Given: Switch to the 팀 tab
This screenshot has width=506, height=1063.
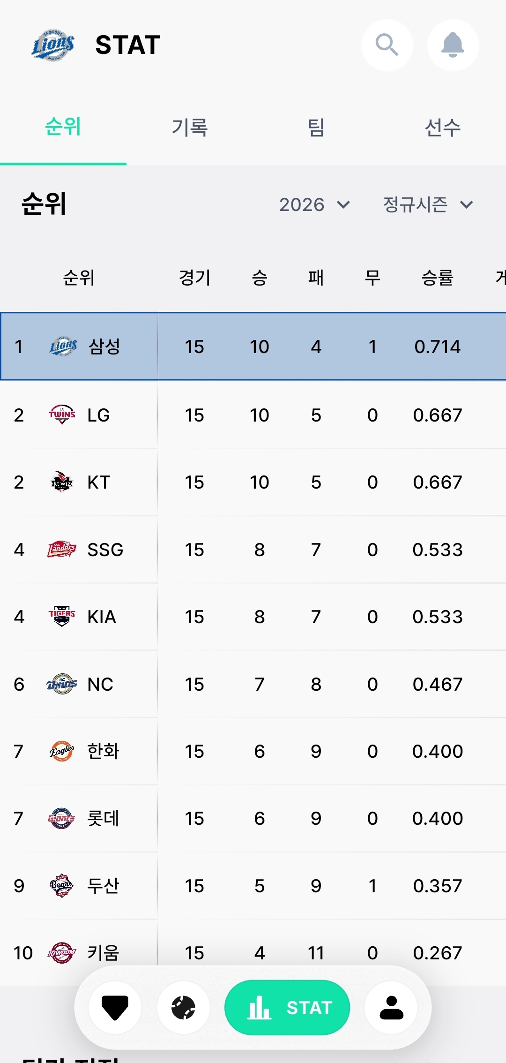Looking at the screenshot, I should click(316, 127).
